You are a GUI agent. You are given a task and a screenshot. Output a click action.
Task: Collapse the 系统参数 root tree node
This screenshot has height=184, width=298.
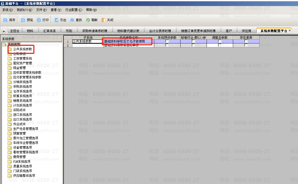tap(4, 44)
